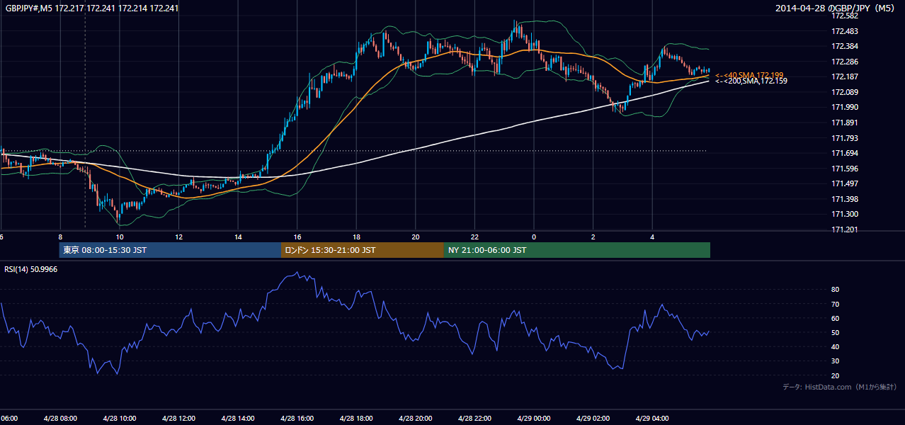Click the RSI(14) 50.9966 indicator label
Image resolution: width=905 pixels, height=425 pixels.
point(31,269)
